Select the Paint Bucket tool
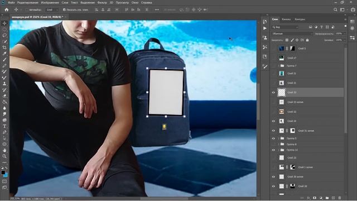Screen dimensions: 357x201 coord(4,102)
